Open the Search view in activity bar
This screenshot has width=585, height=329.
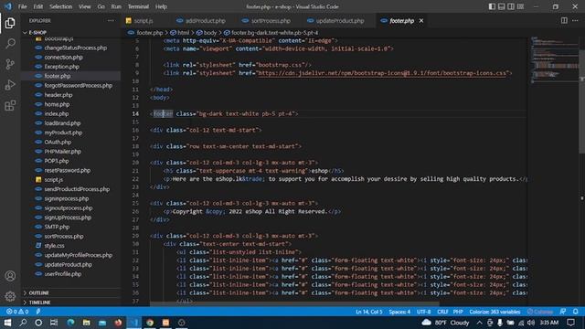[10, 44]
